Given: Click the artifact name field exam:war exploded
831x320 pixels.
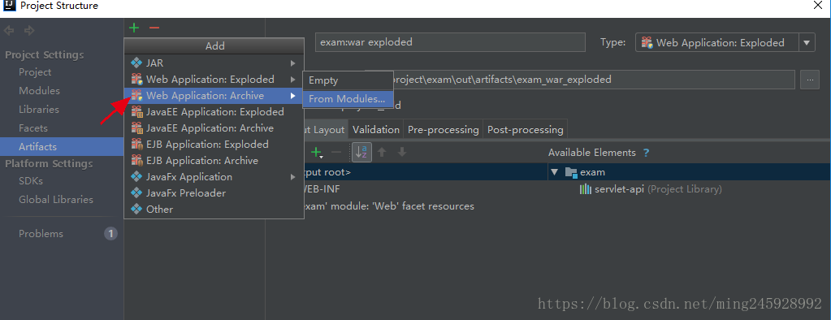Looking at the screenshot, I should (x=450, y=42).
